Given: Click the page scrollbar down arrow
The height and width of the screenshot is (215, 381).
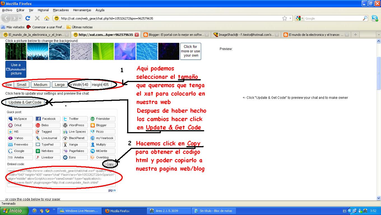Looking at the screenshot, I should pyautogui.click(x=378, y=198).
